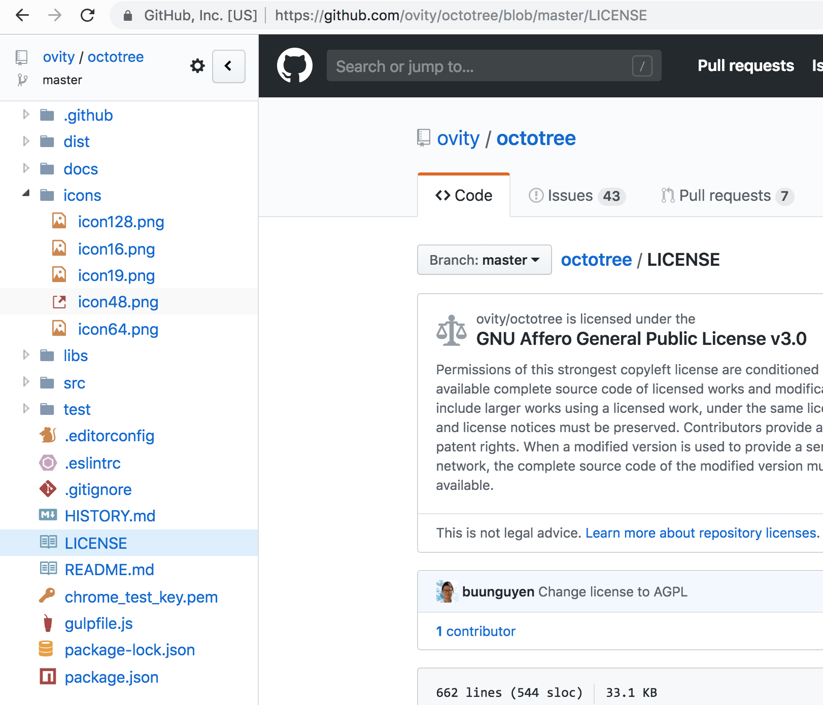Expand the test folder
The image size is (823, 705).
pyautogui.click(x=26, y=408)
